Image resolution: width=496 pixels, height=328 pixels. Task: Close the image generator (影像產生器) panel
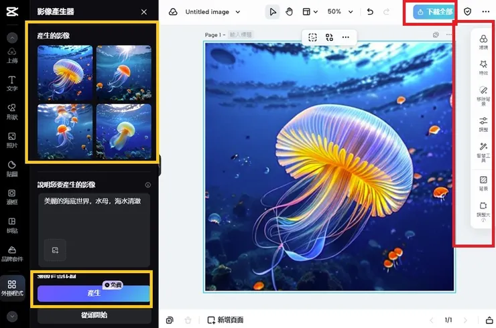point(144,12)
